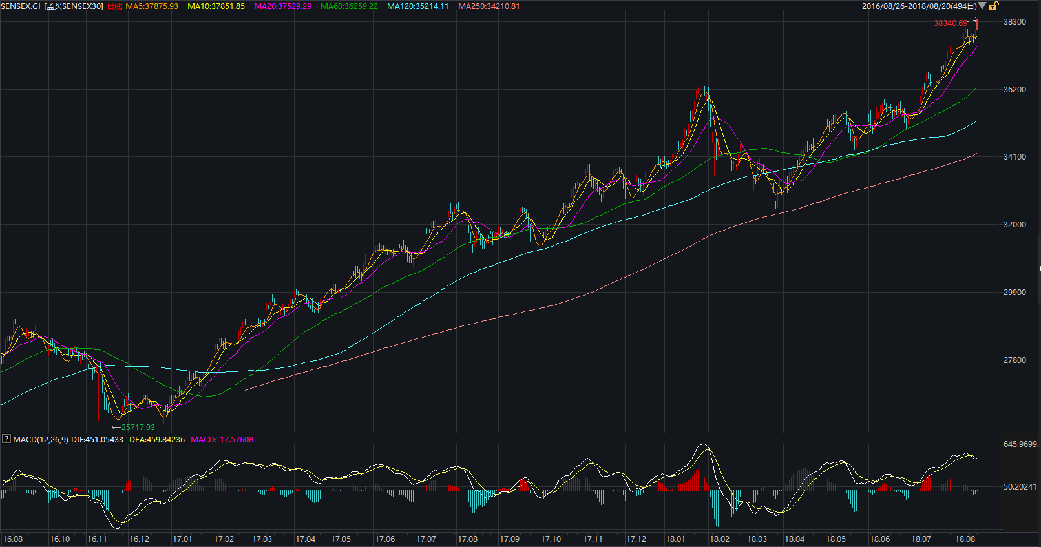Click the 16.12 time axis marker
Screen dimensions: 1041x547
pyautogui.click(x=140, y=539)
